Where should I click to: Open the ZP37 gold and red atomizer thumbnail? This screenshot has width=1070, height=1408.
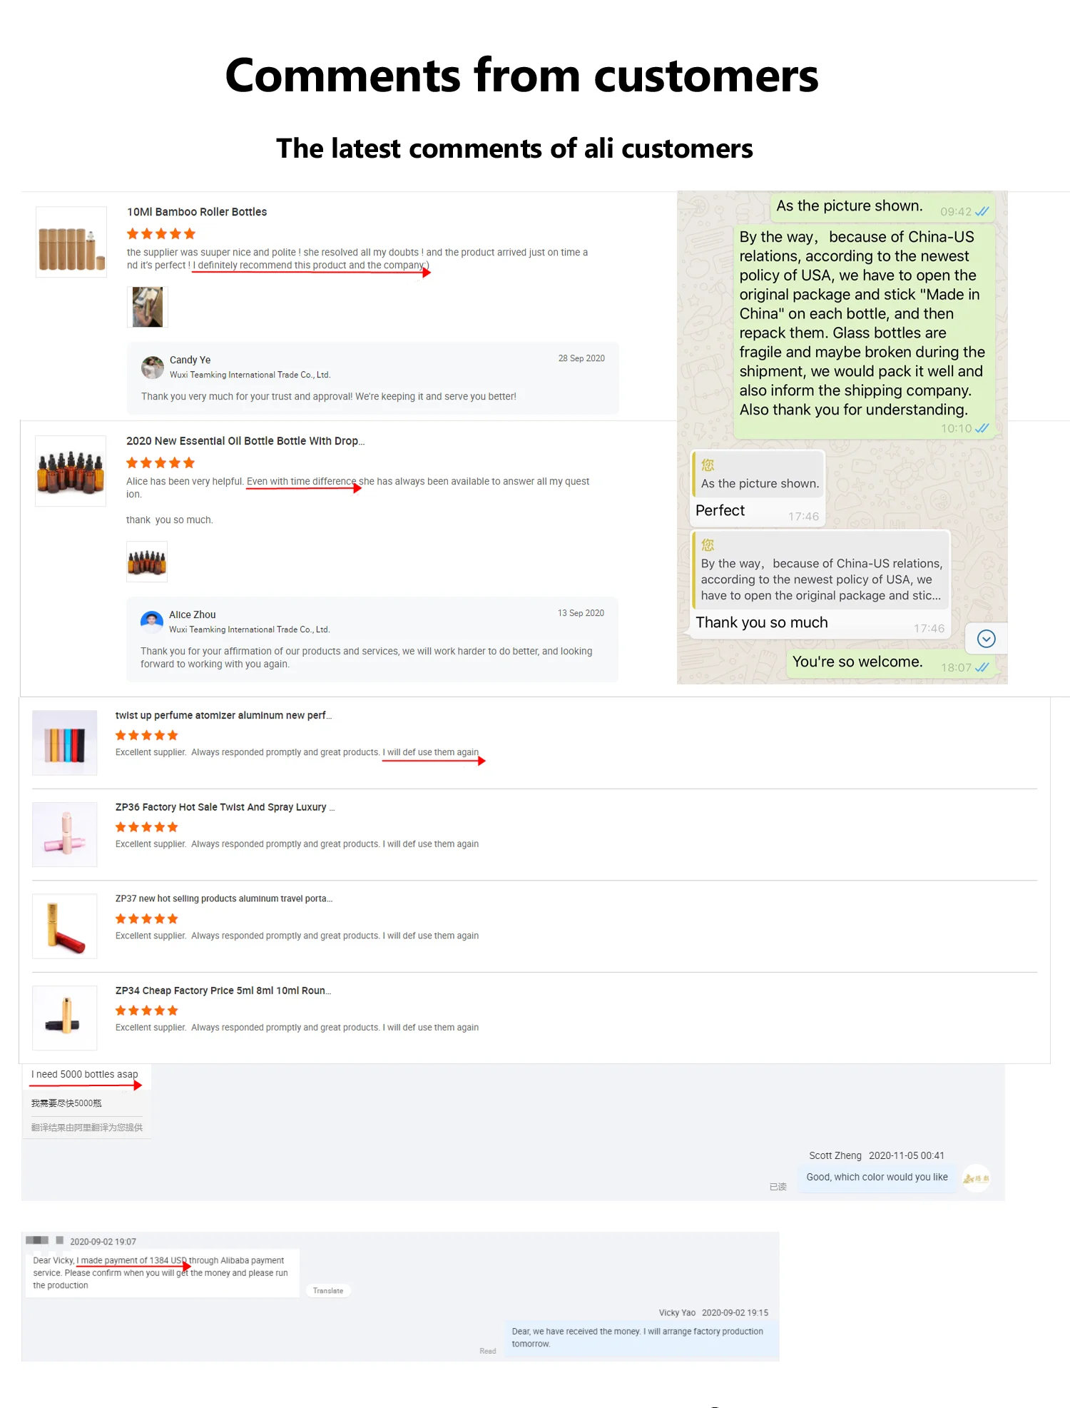click(x=65, y=926)
